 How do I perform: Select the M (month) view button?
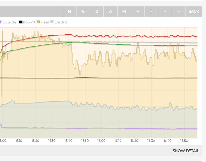(x=124, y=11)
